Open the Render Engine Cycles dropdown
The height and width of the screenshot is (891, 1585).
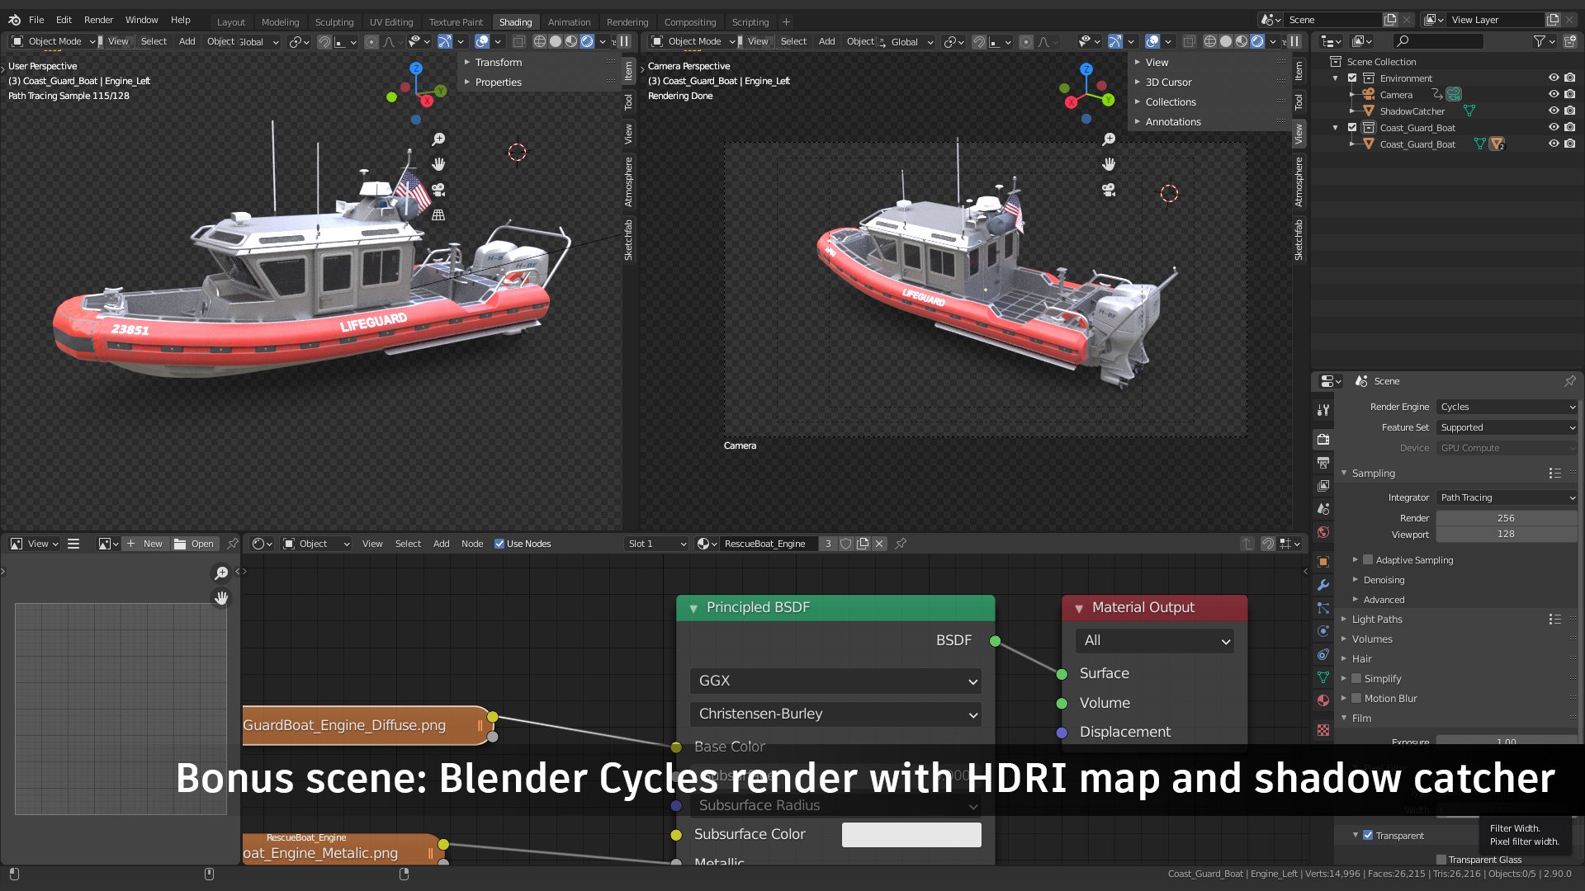(x=1507, y=407)
